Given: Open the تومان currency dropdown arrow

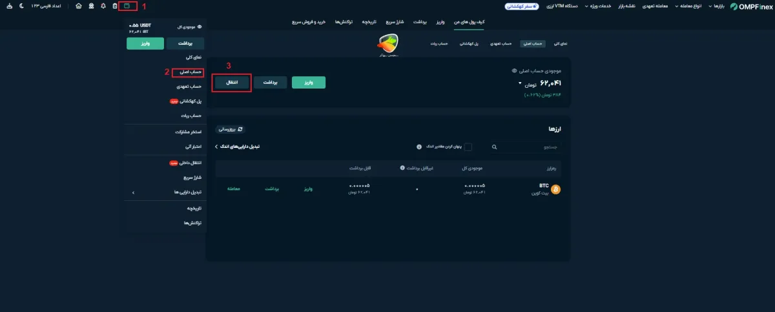Looking at the screenshot, I should (520, 84).
